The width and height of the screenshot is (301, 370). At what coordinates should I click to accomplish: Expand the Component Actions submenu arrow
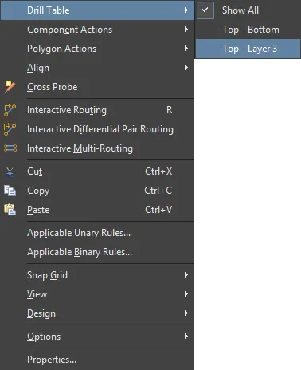(186, 30)
